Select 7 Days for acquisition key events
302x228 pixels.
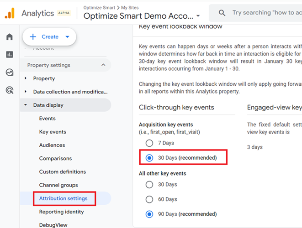pyautogui.click(x=149, y=143)
